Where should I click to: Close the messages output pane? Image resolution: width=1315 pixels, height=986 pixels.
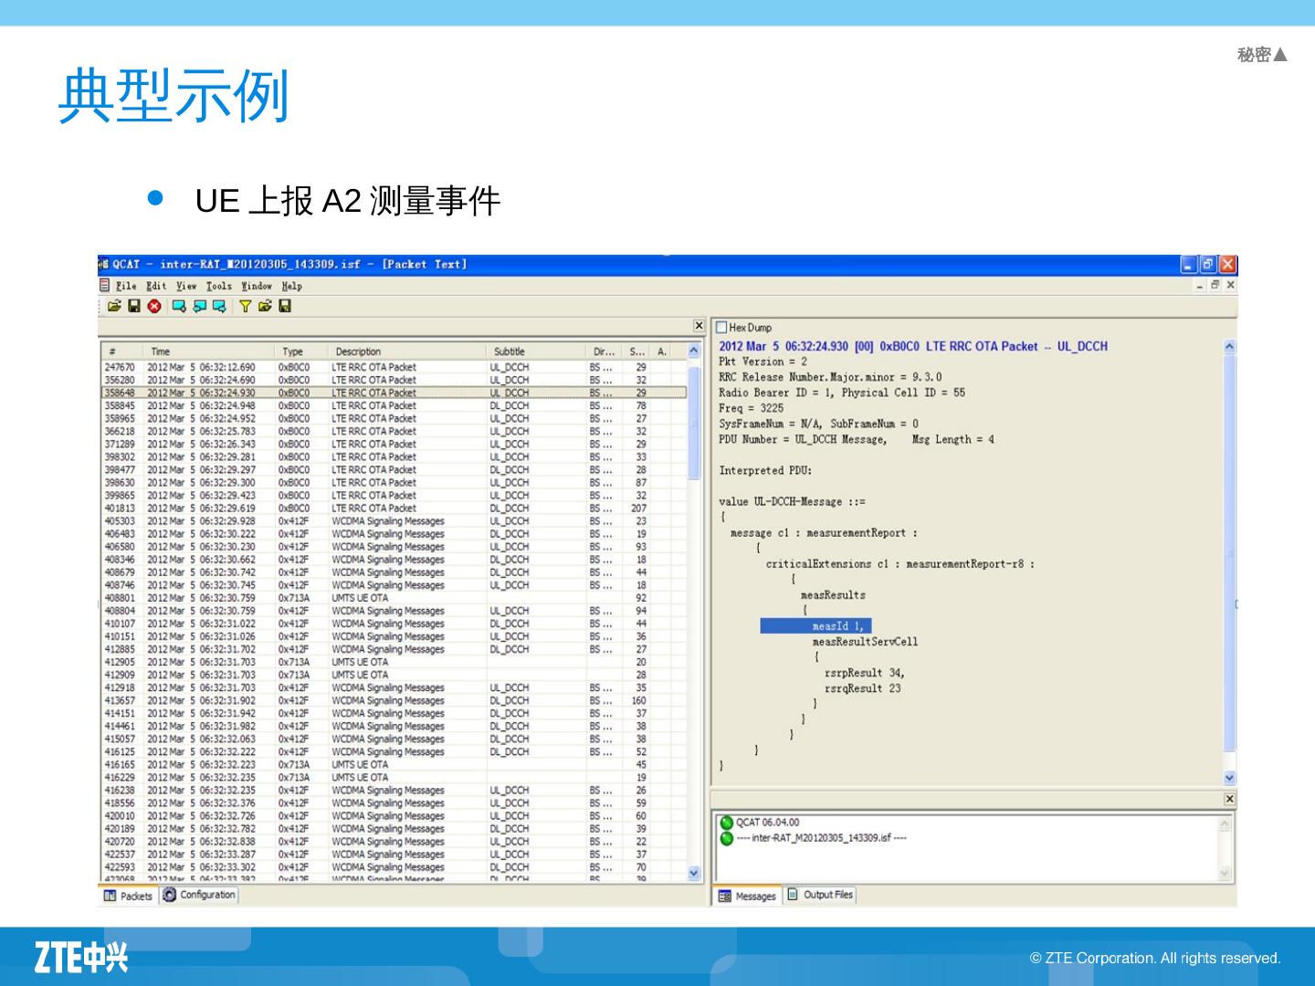click(1229, 799)
